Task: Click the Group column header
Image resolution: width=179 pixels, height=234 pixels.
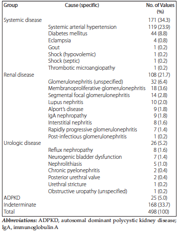Action: [x=10, y=5]
